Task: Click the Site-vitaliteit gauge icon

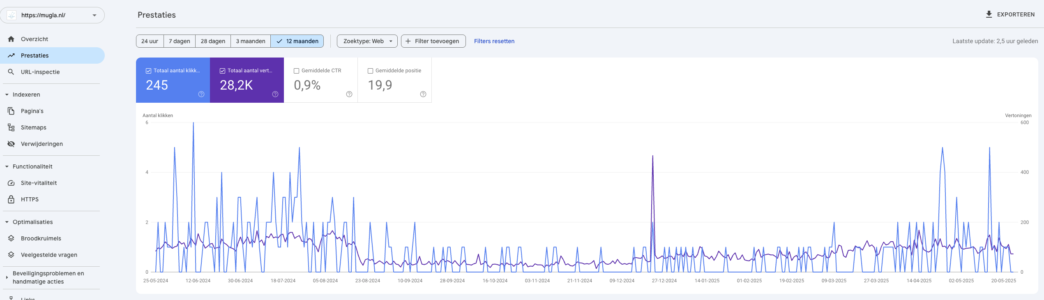Action: point(11,183)
